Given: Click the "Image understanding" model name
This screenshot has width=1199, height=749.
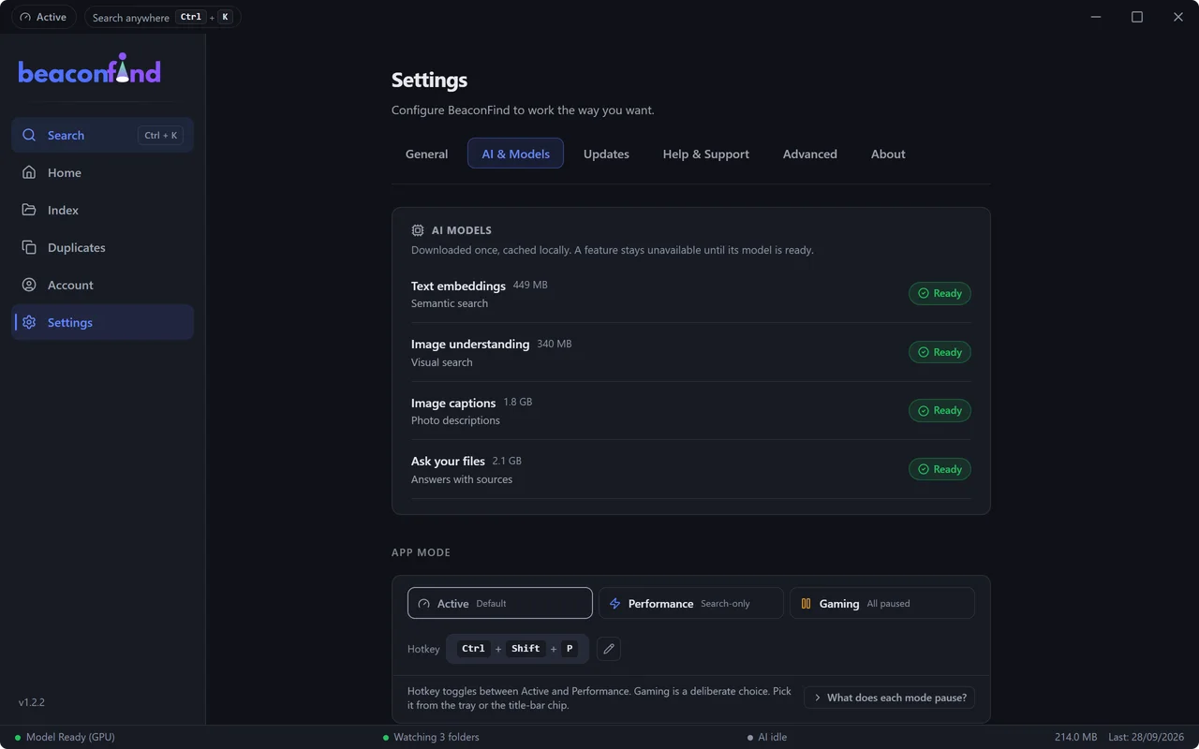Looking at the screenshot, I should coord(470,345).
